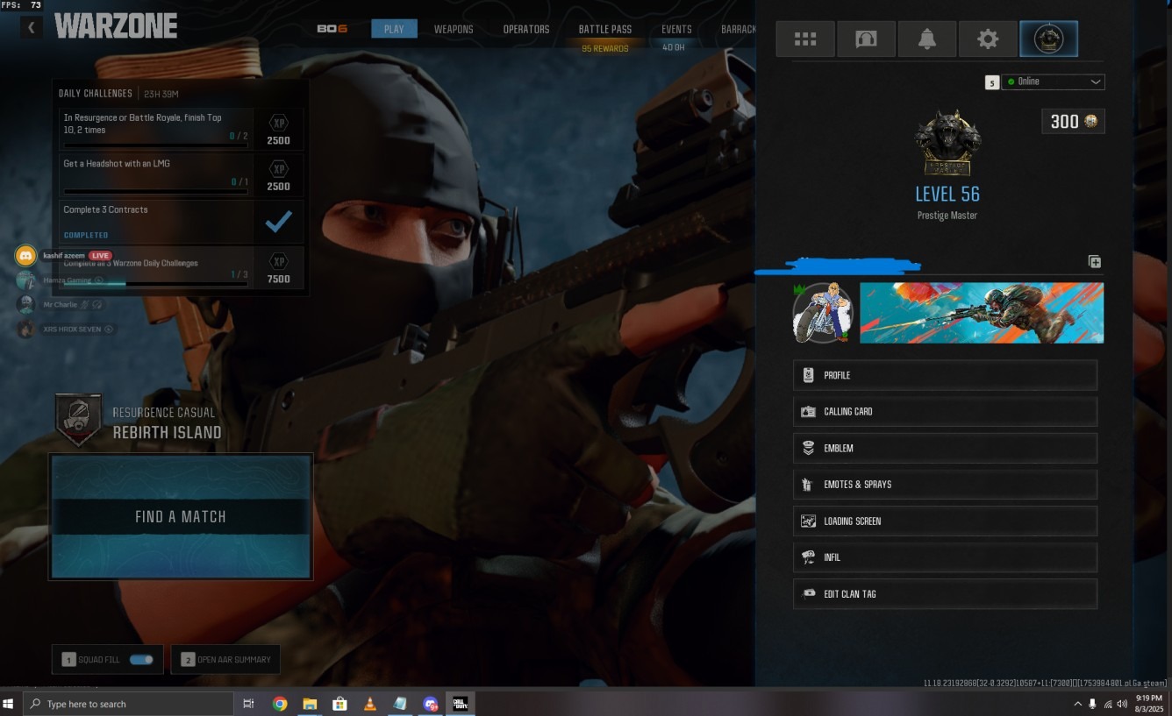
Task: Click the DAILY CHALLENGES header
Action: pos(96,94)
